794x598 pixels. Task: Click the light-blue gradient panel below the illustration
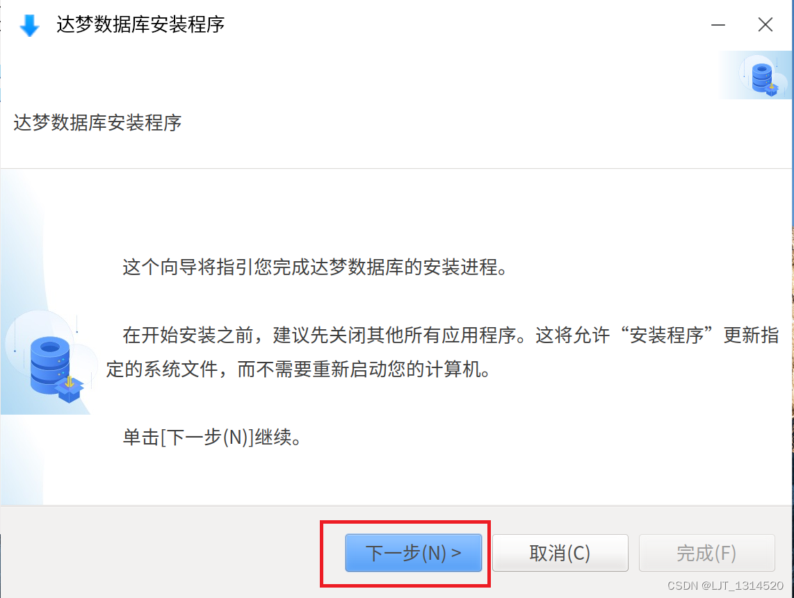pyautogui.click(x=22, y=459)
